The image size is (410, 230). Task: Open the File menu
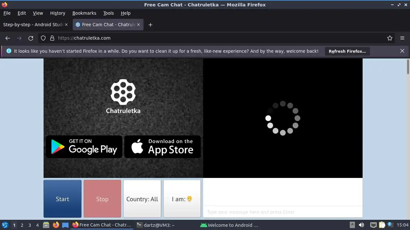(7, 13)
